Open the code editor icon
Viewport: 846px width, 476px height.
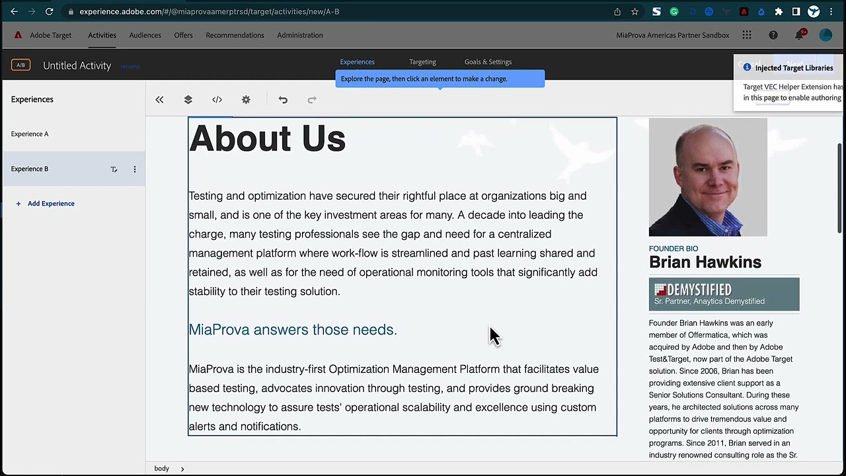[217, 100]
